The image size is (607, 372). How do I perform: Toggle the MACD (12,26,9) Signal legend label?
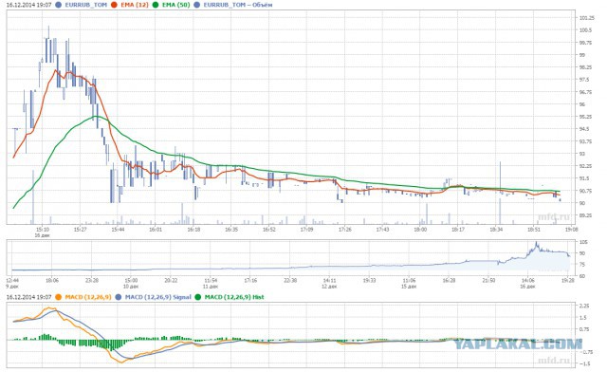158,297
